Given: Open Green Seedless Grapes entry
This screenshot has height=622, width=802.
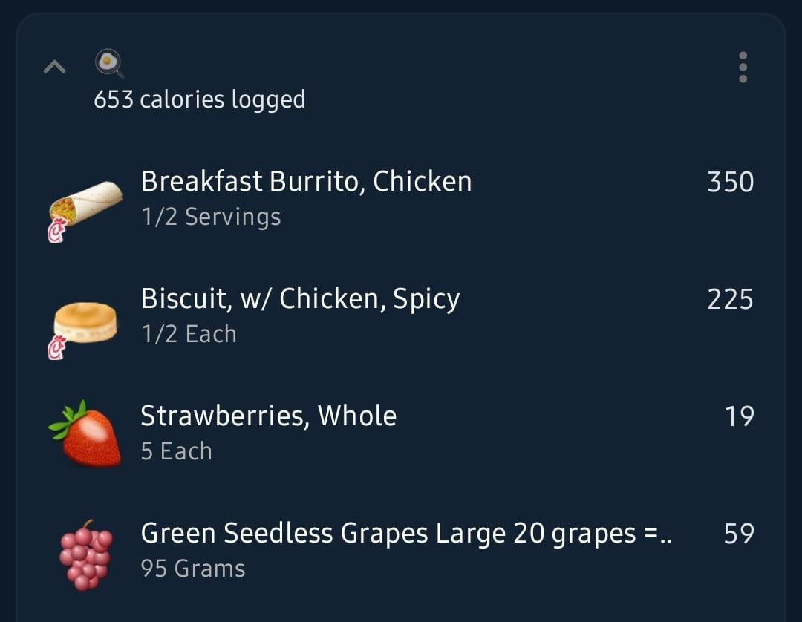Looking at the screenshot, I should [401, 551].
